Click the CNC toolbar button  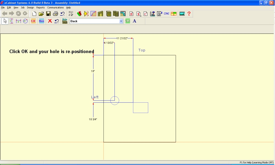[x=166, y=14]
